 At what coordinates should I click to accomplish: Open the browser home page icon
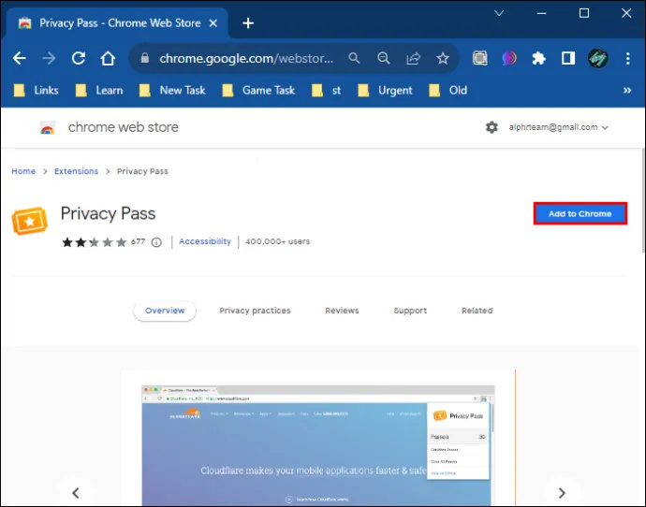[x=108, y=58]
